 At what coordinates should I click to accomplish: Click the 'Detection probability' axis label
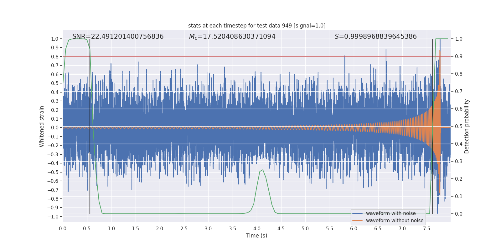(467, 126)
